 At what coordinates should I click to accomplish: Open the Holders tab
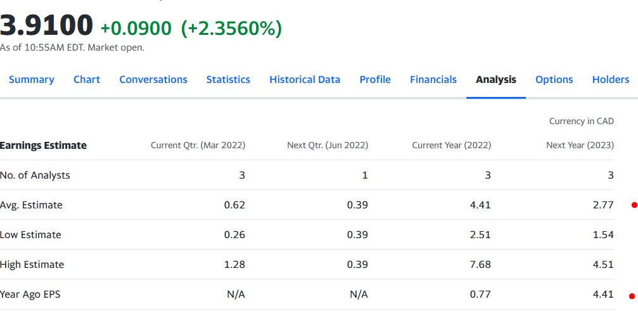611,79
